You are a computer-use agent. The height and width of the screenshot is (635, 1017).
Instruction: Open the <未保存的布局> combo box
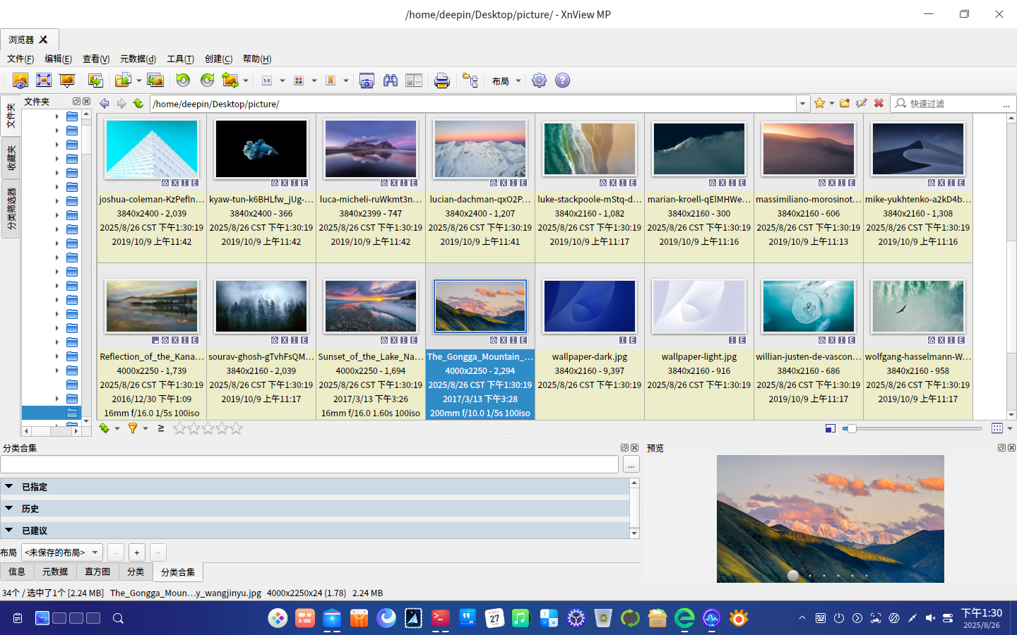click(62, 552)
